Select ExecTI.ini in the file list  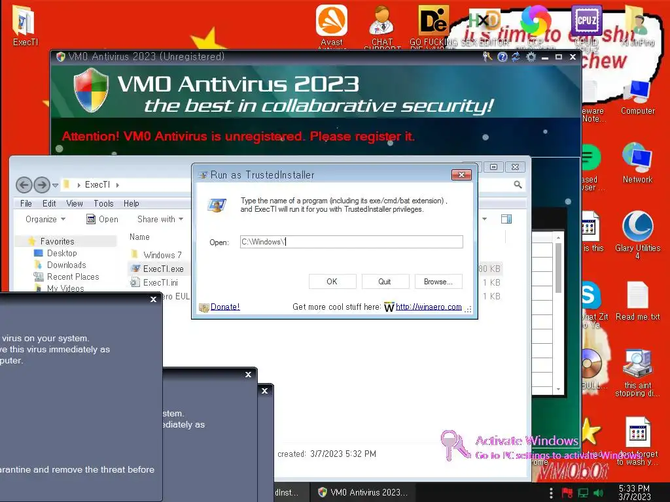[160, 282]
